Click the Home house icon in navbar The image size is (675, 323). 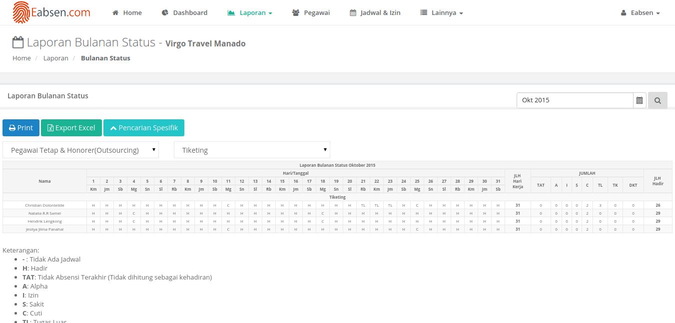coord(115,13)
